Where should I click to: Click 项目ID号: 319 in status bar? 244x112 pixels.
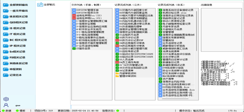(x=44, y=110)
